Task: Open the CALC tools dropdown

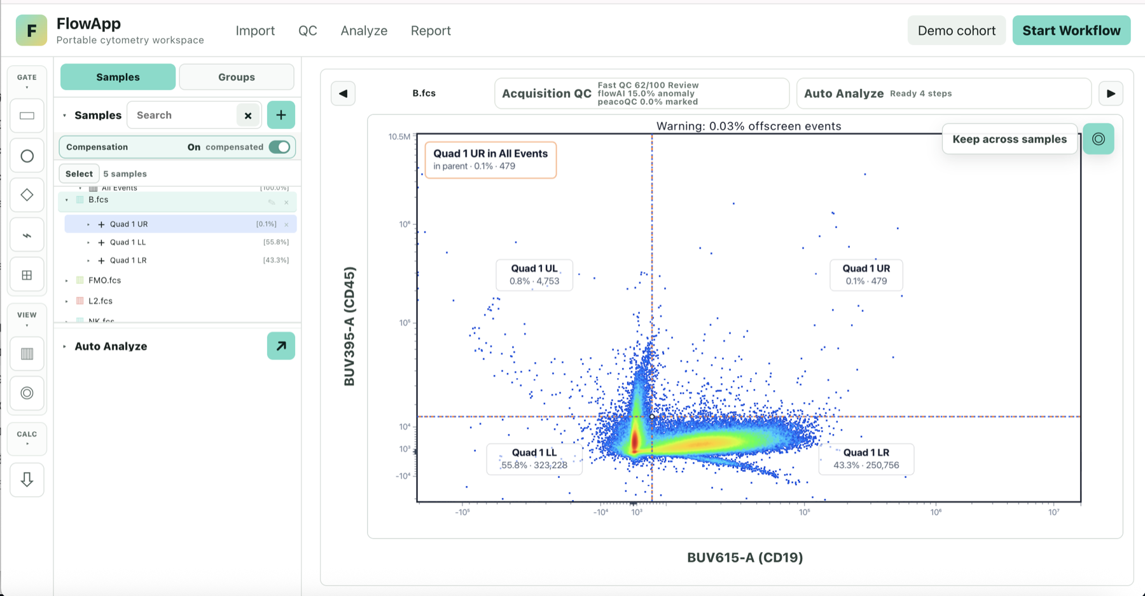Action: click(x=27, y=438)
